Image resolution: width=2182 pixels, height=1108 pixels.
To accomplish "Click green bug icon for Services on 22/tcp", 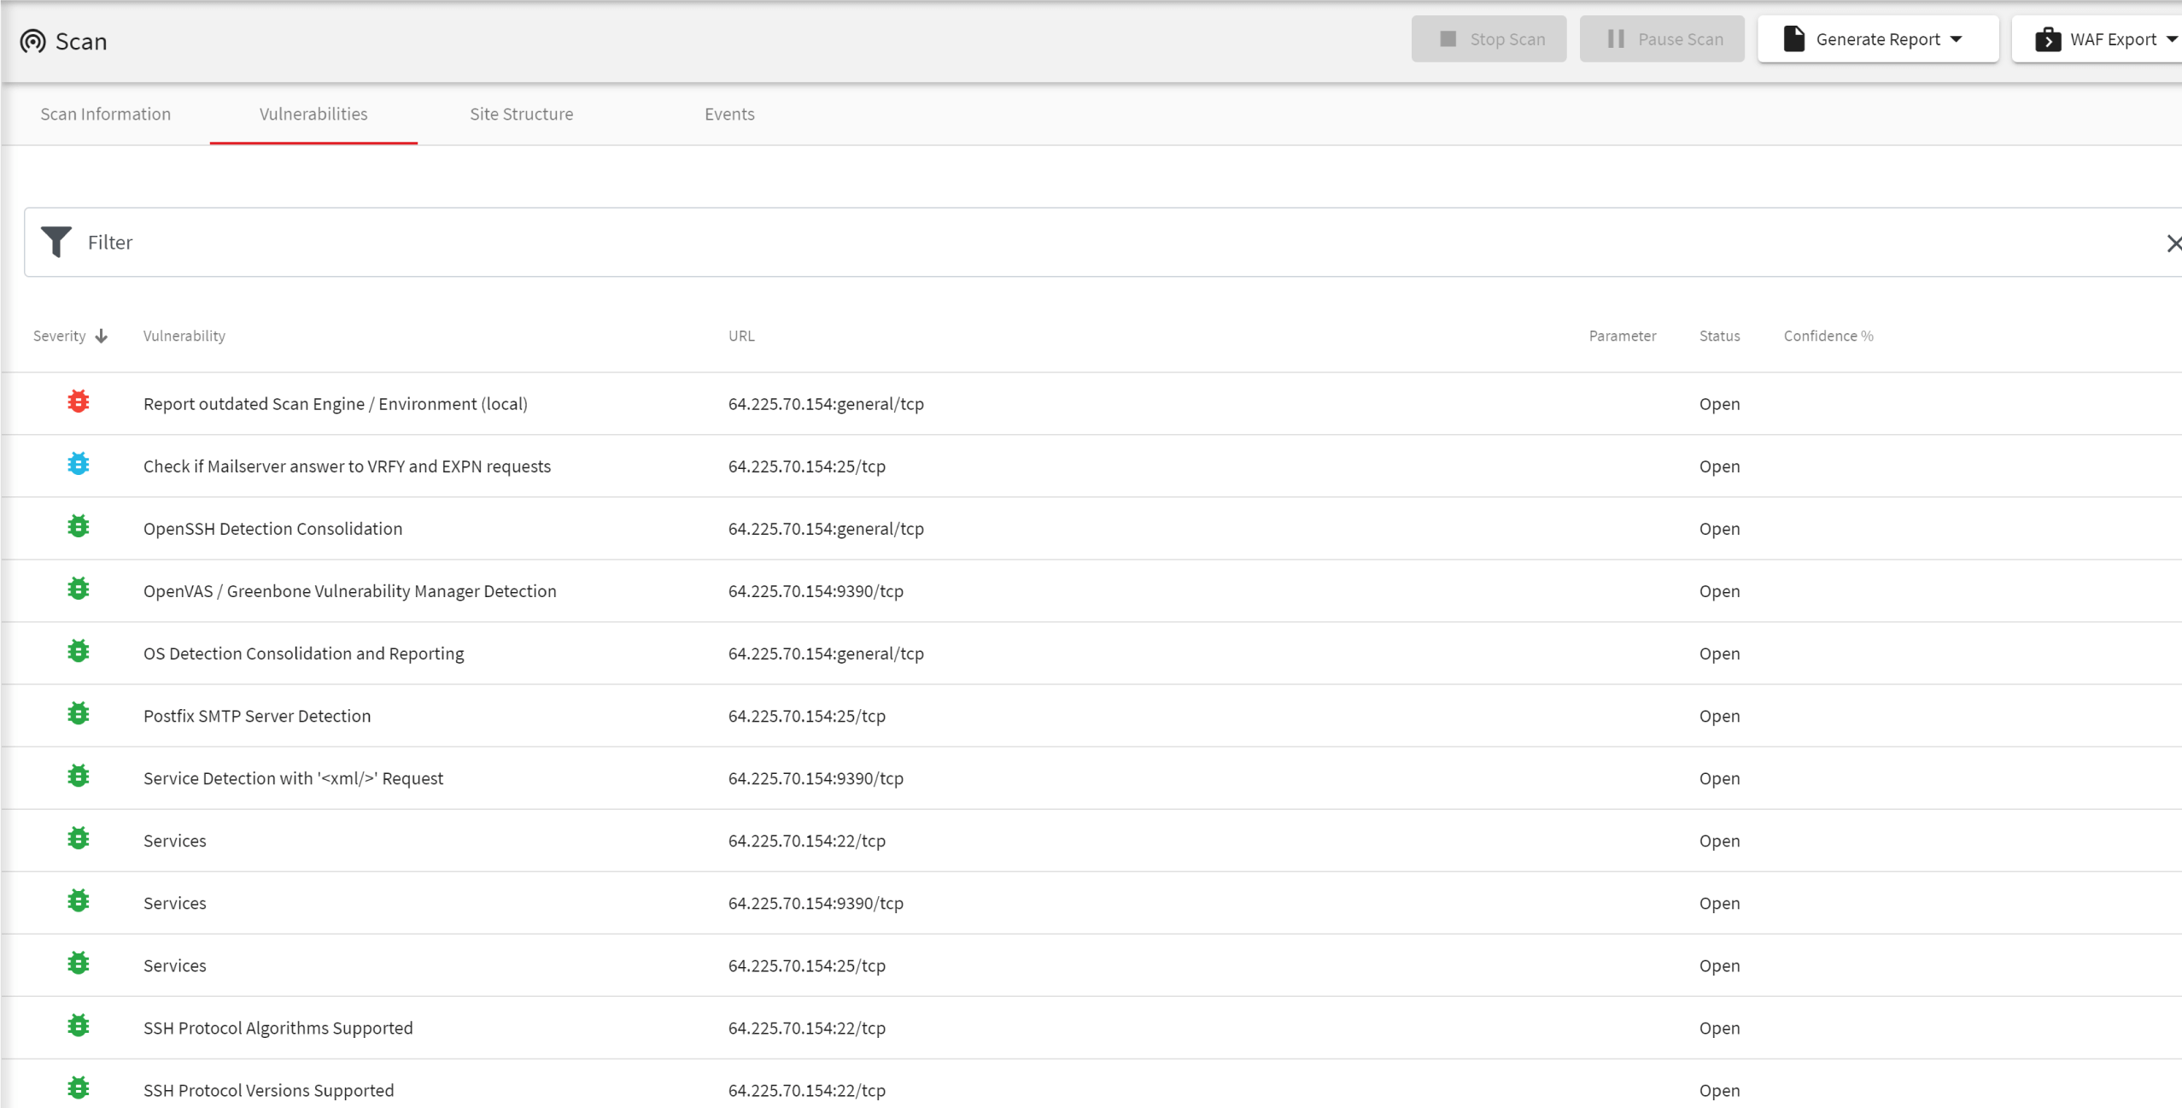I will (79, 838).
